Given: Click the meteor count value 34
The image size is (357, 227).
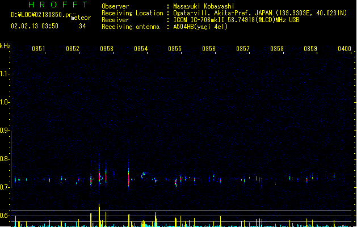Looking at the screenshot, I should point(82,26).
